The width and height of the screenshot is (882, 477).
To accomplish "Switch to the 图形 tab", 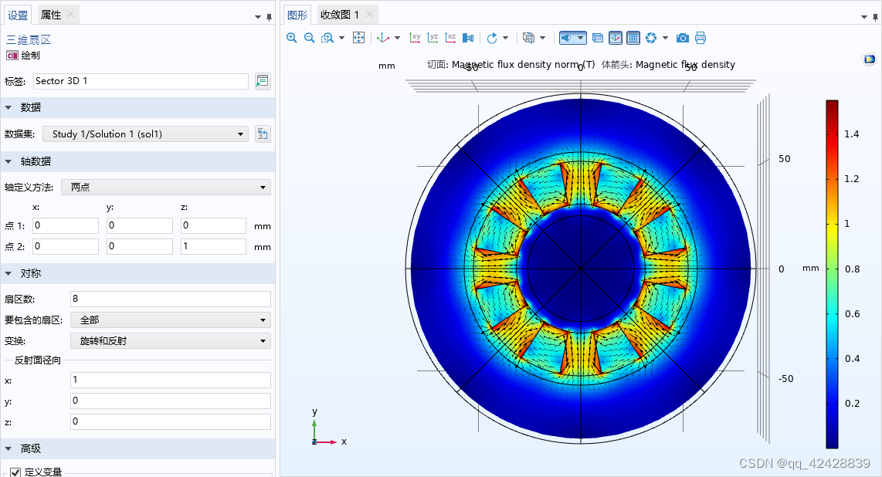I will pos(297,15).
